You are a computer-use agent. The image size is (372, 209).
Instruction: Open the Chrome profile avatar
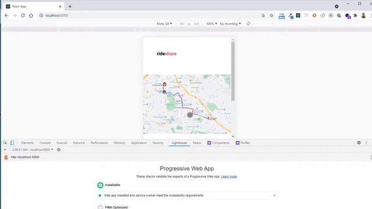point(363,16)
